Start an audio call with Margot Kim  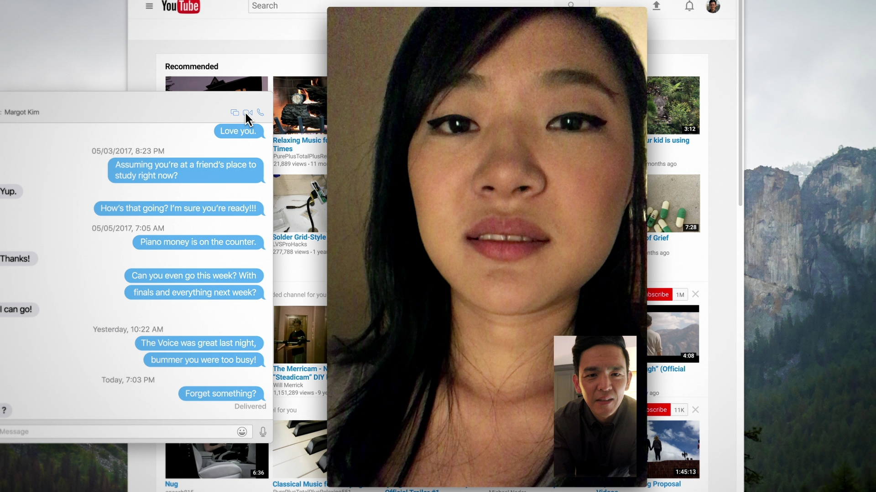[261, 112]
